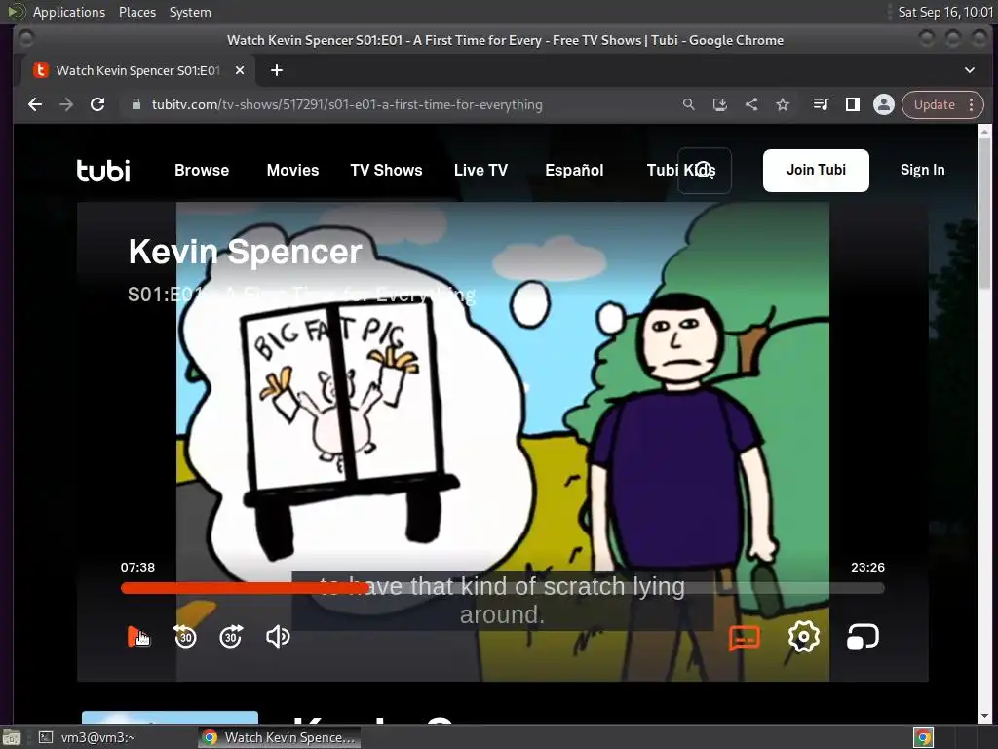Open Chrome media controls icon
Image resolution: width=998 pixels, height=749 pixels.
pyautogui.click(x=821, y=104)
